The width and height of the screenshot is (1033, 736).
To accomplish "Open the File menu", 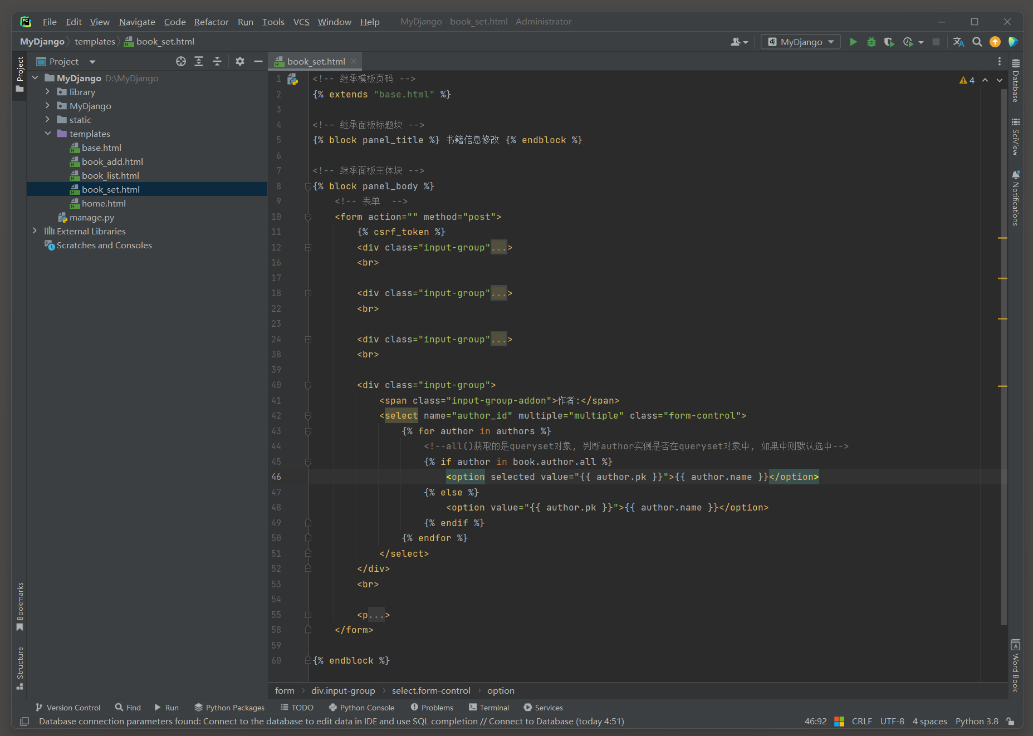I will tap(50, 22).
